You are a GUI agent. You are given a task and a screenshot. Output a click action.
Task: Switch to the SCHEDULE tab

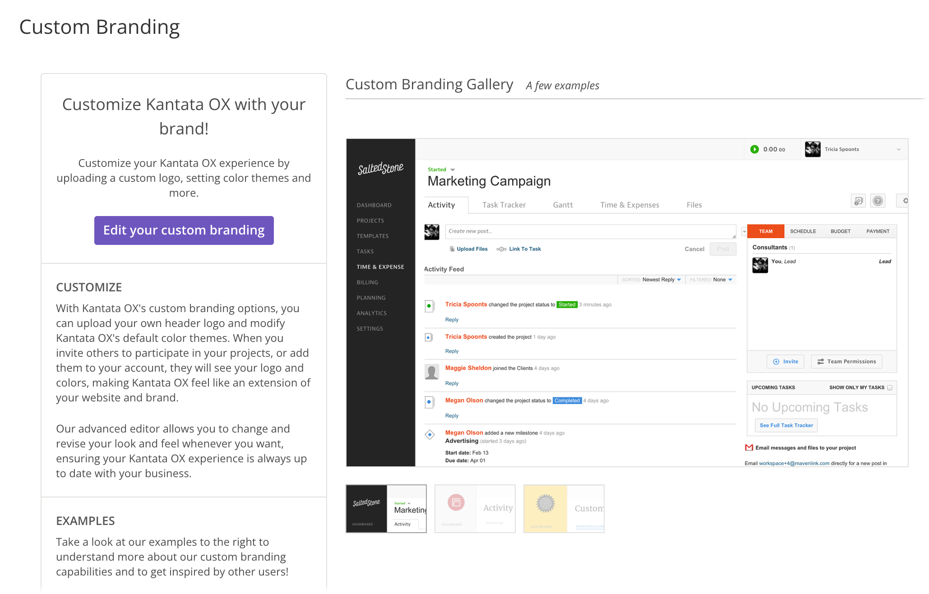[803, 231]
